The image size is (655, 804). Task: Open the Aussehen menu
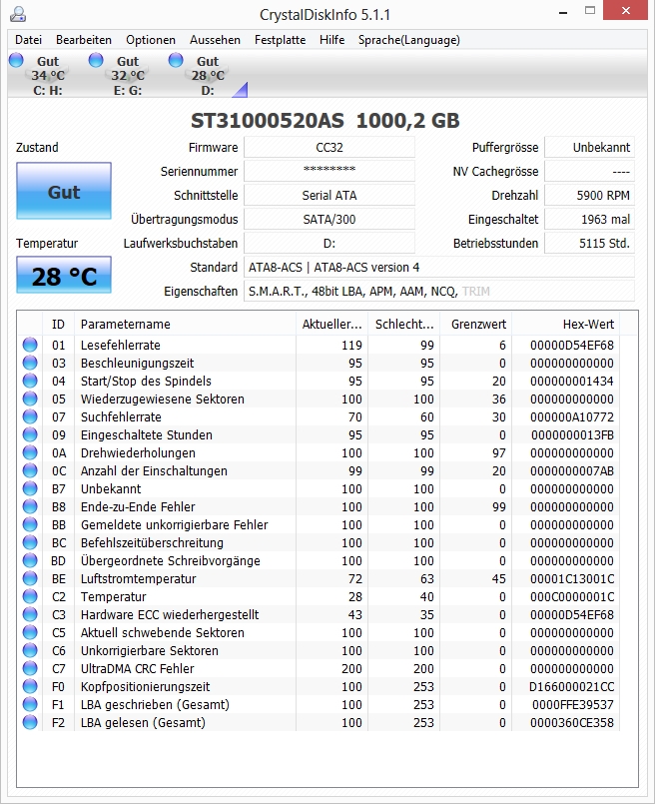pos(215,40)
